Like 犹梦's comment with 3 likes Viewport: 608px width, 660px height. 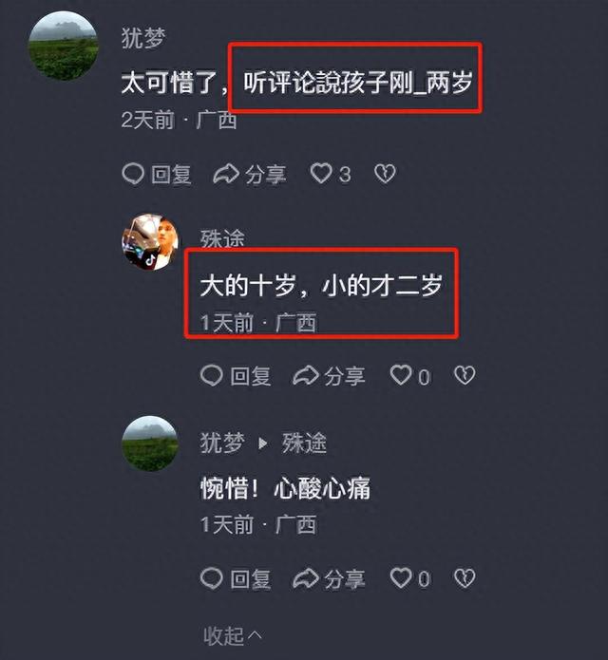click(x=321, y=174)
